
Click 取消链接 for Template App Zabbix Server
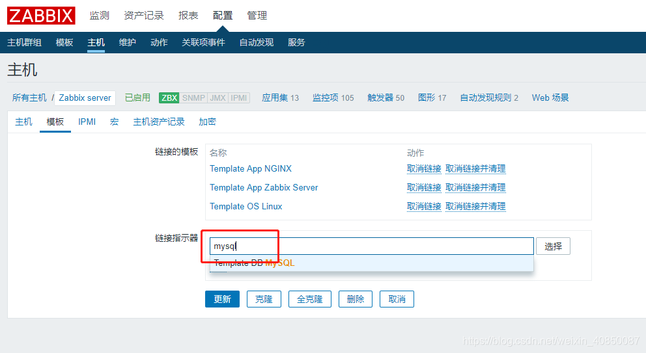(424, 188)
